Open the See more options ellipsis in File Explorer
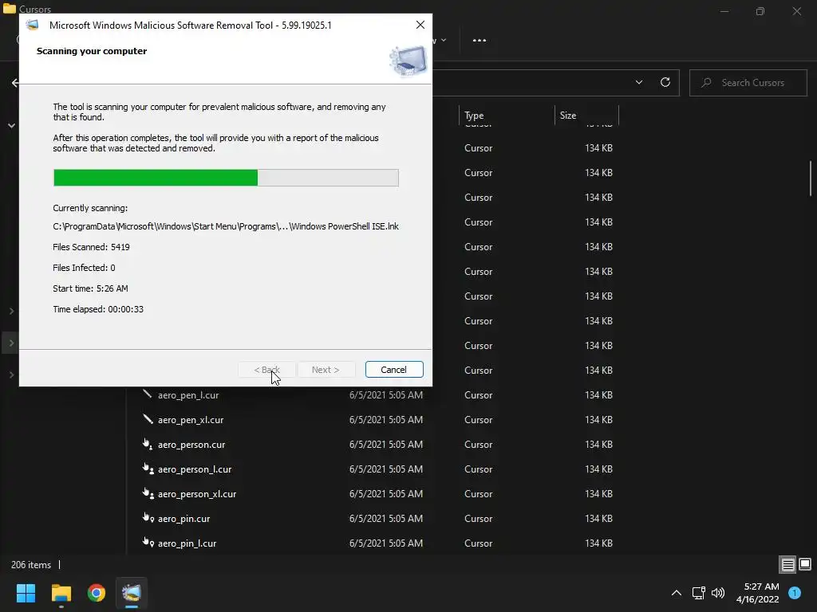817x612 pixels. point(480,40)
